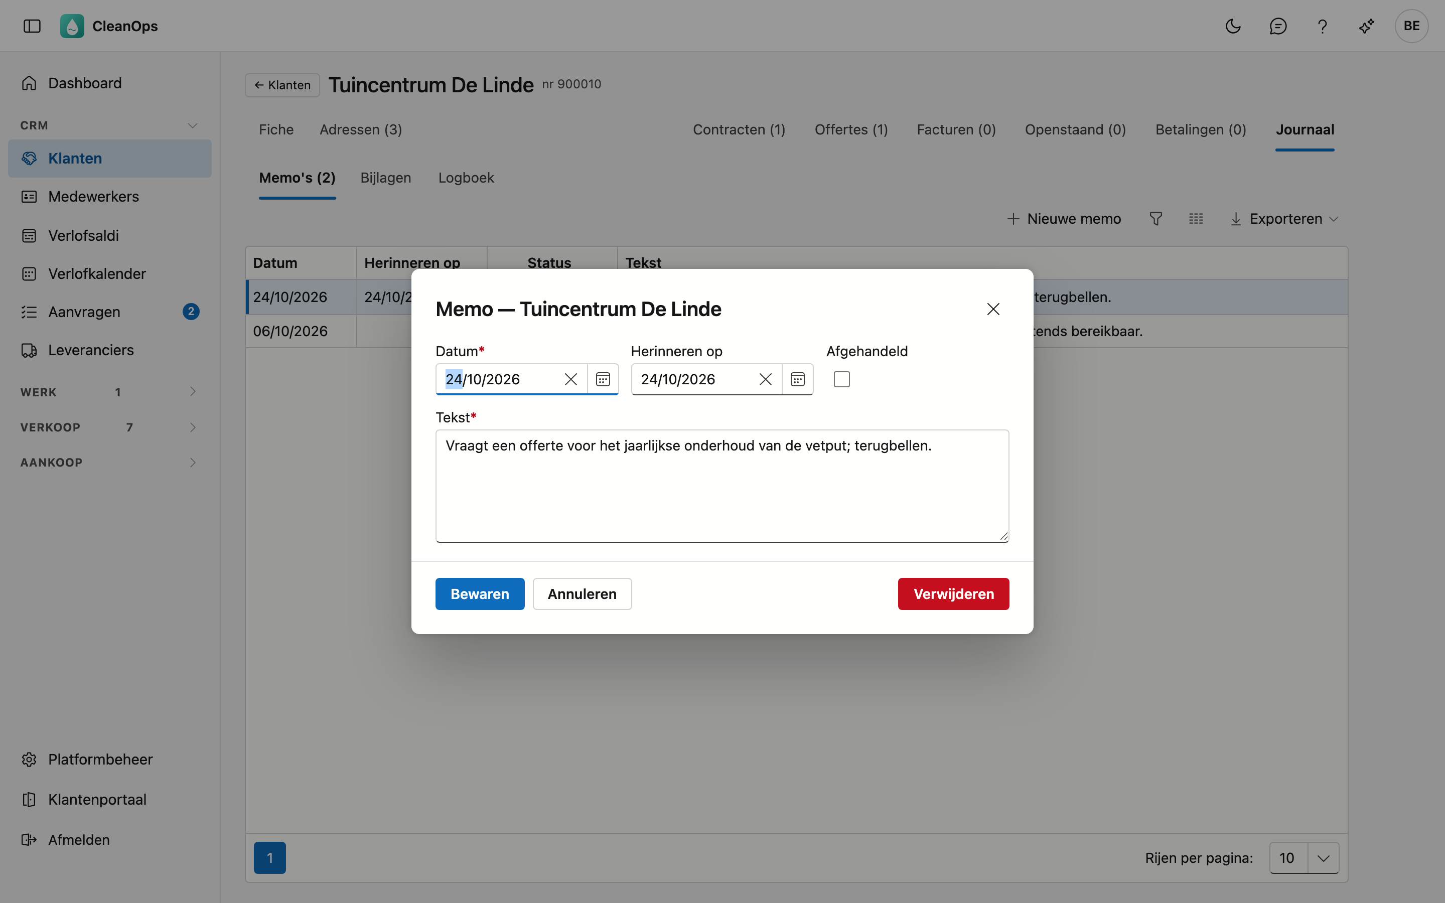
Task: Open help question mark icon
Action: [1322, 26]
